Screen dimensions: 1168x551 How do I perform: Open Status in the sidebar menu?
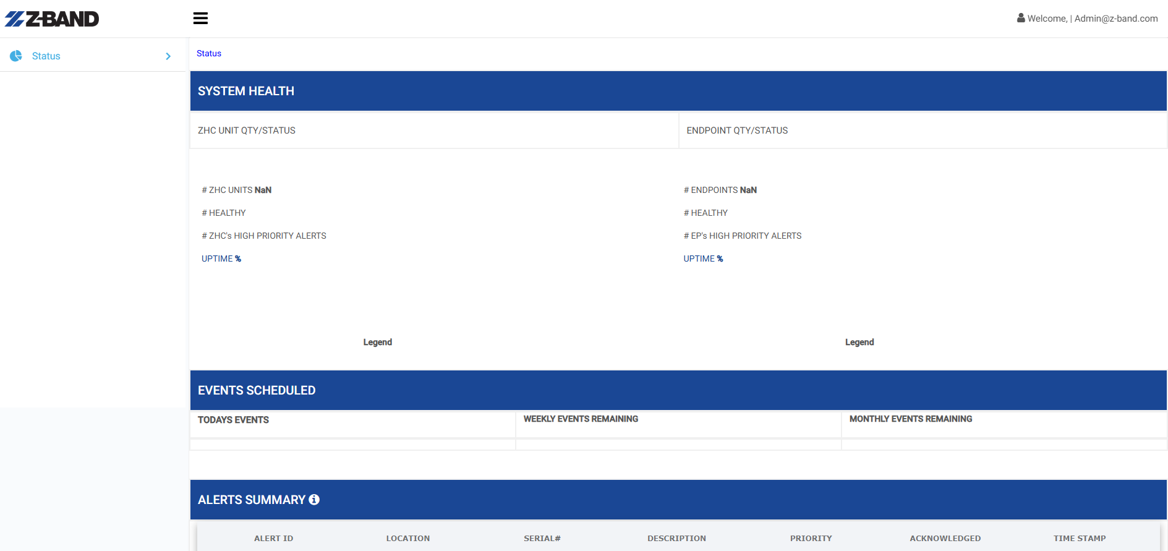click(x=46, y=56)
